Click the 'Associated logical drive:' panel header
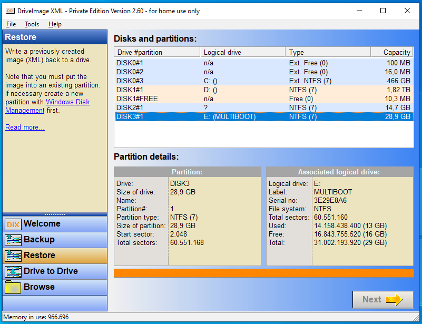 tap(340, 172)
